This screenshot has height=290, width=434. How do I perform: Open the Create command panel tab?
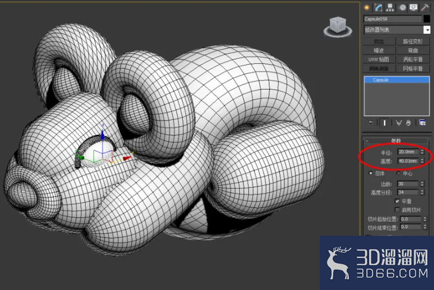[x=367, y=7]
